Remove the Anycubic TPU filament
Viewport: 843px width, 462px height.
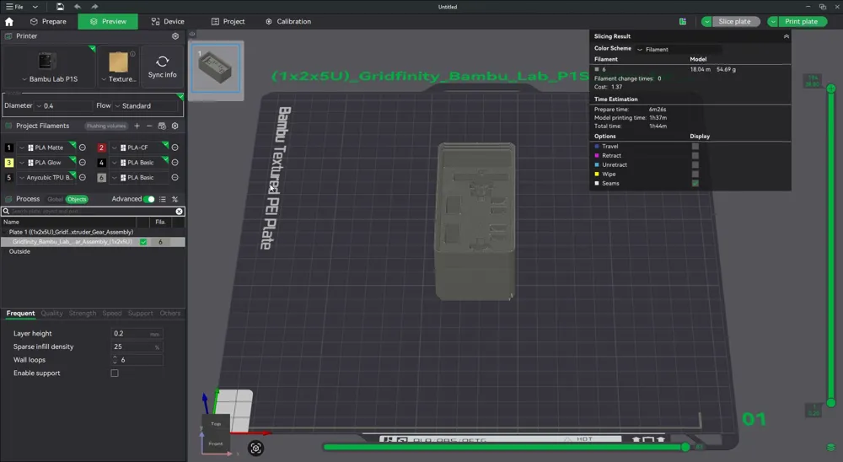[83, 178]
